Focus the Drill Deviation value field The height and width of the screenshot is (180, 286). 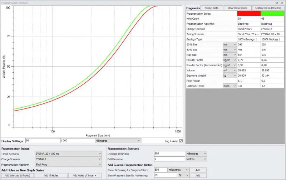click(169, 159)
